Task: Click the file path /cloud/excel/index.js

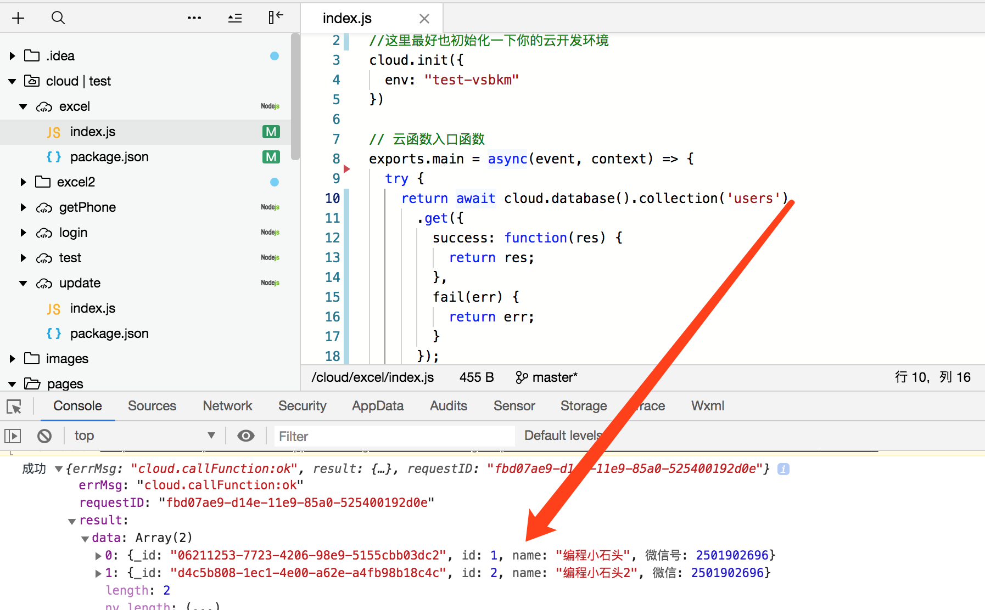Action: pos(373,377)
